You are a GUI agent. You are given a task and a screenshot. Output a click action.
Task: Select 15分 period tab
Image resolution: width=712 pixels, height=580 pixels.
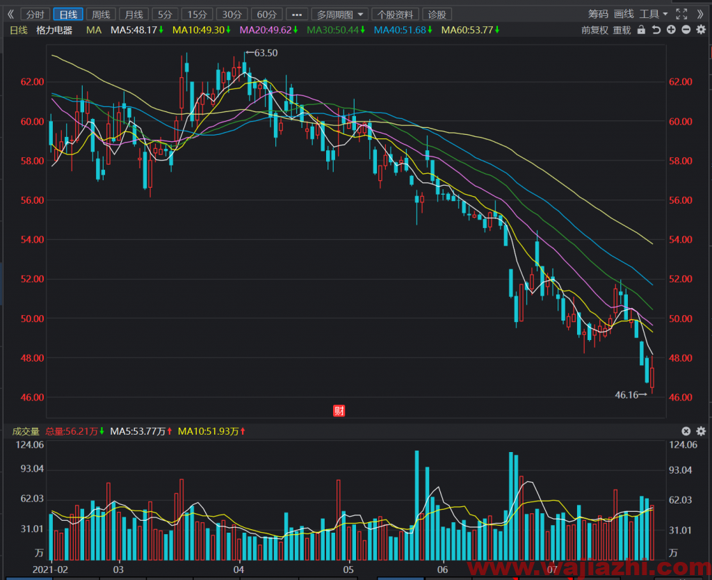[197, 15]
